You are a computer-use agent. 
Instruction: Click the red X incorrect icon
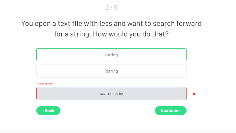pos(194,94)
